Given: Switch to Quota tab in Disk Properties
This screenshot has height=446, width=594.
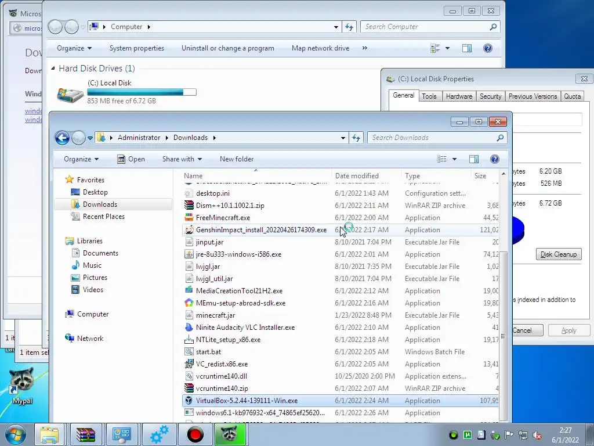Looking at the screenshot, I should [572, 96].
